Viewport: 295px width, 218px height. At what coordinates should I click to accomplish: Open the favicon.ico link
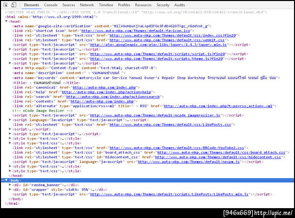[136, 31]
